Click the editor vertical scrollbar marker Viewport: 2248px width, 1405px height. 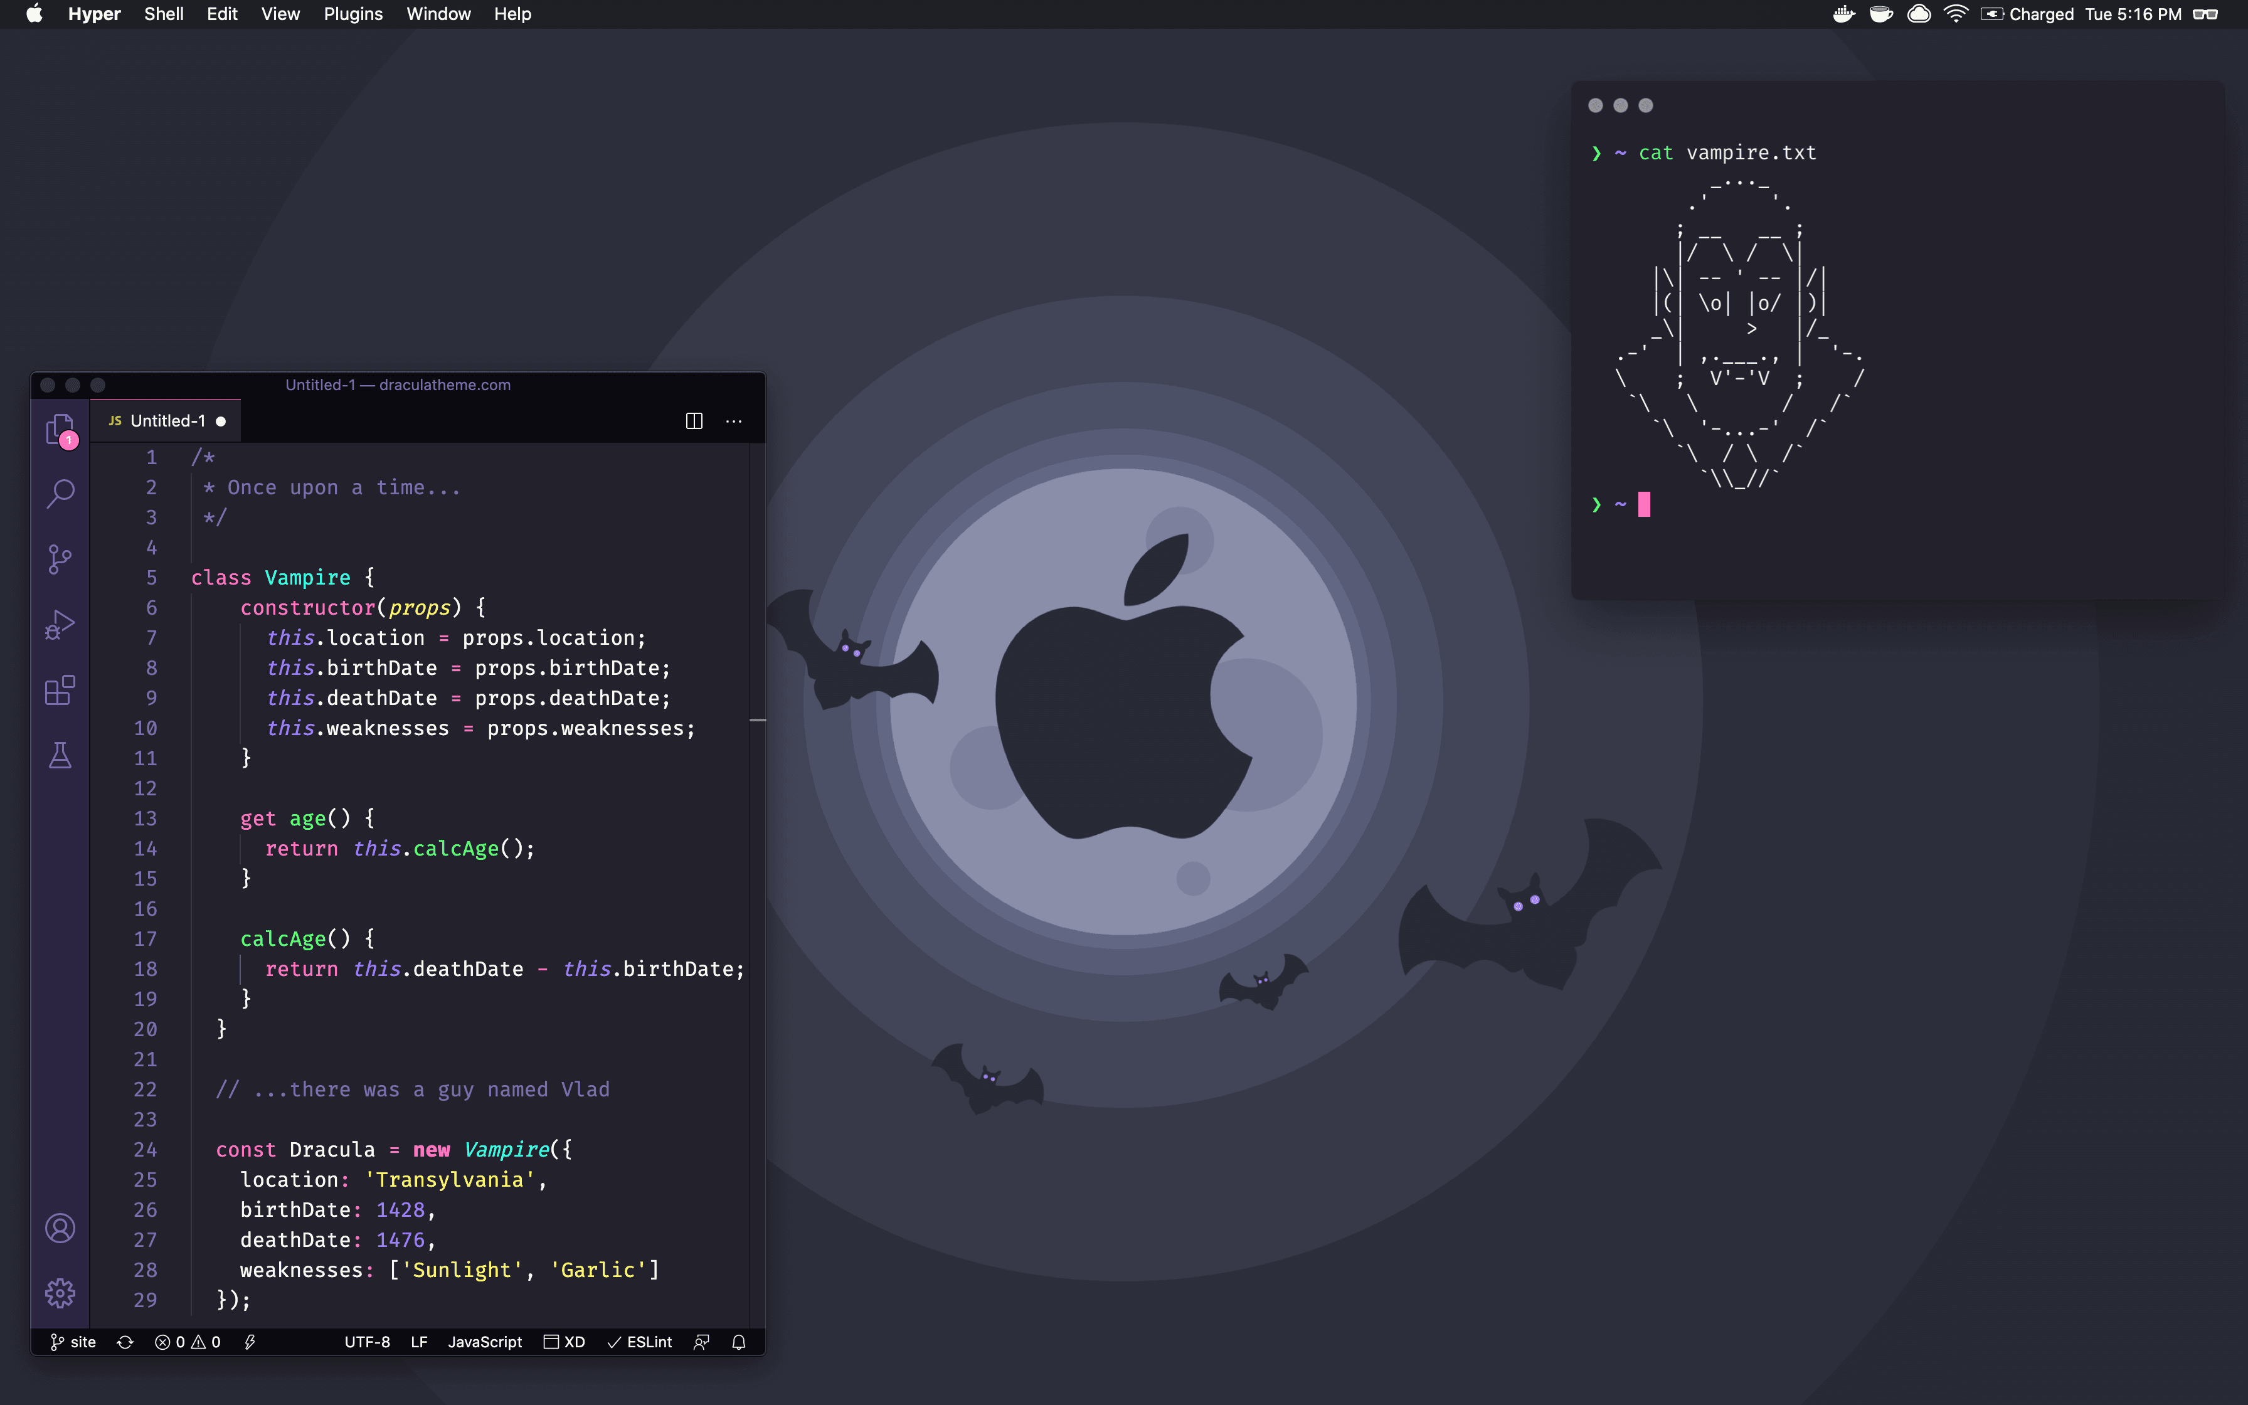[758, 720]
